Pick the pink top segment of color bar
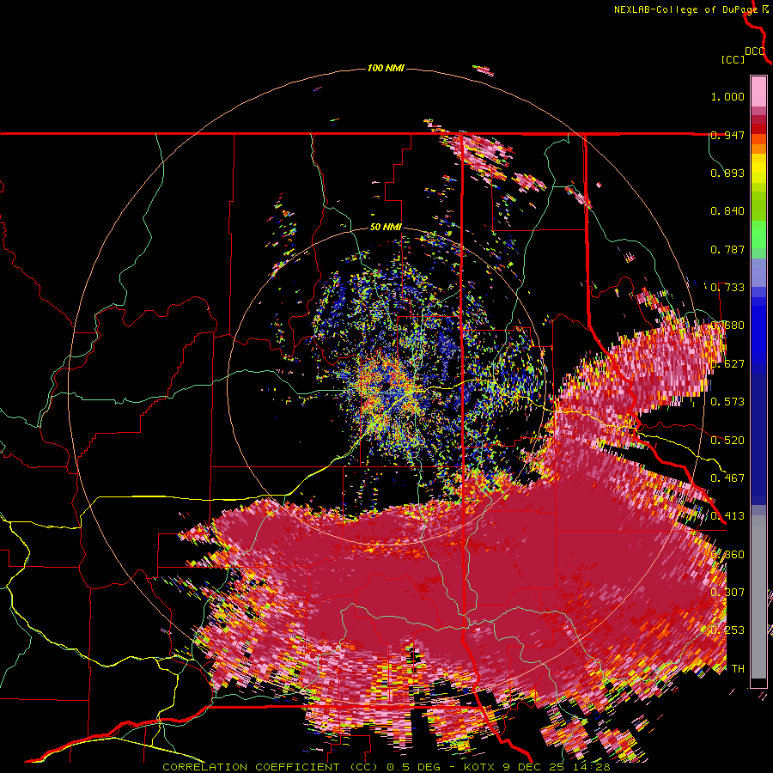Image resolution: width=773 pixels, height=773 pixels. 758,91
